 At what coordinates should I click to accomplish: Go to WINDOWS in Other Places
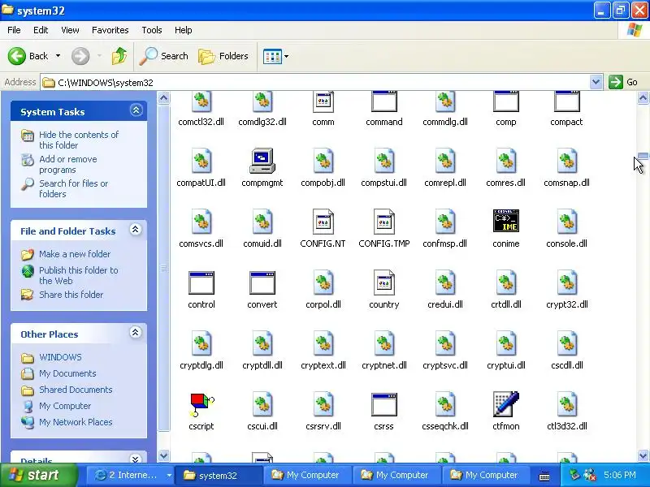(x=60, y=357)
